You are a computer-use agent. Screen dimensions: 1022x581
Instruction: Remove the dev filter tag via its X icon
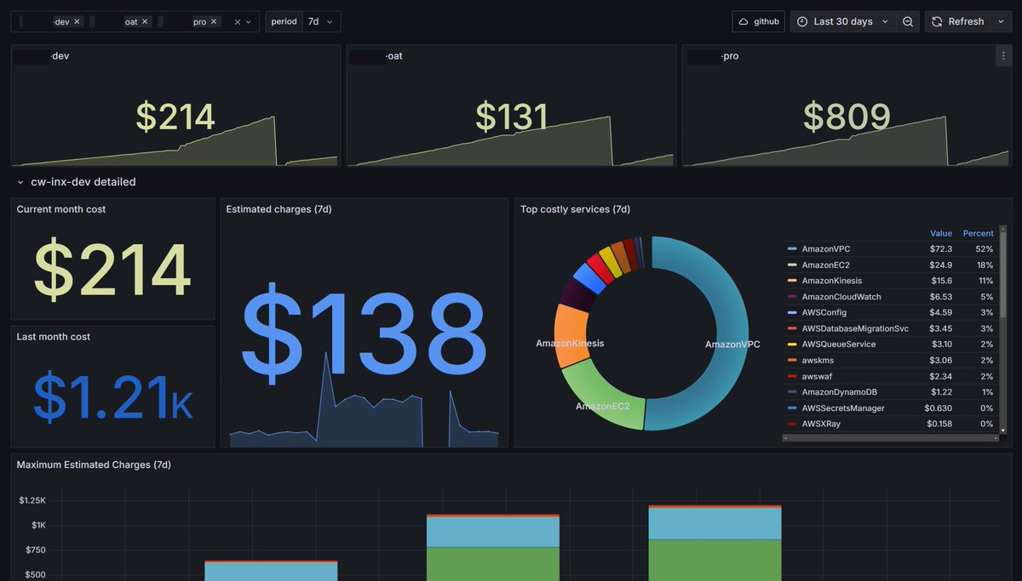click(77, 21)
